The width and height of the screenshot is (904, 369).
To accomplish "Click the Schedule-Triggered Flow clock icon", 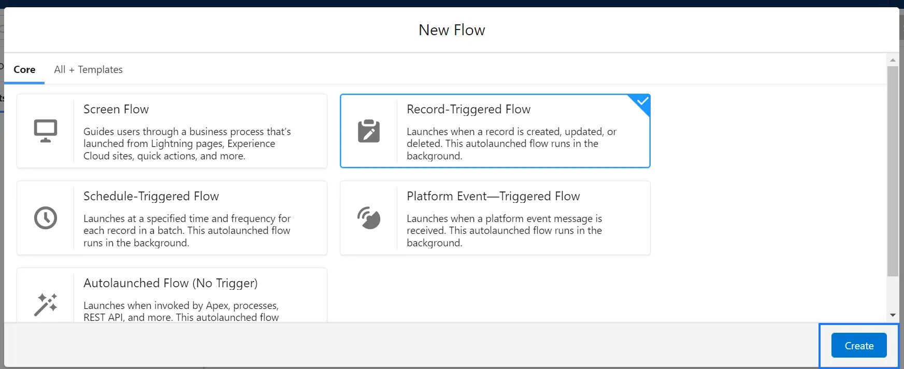I will [x=46, y=218].
